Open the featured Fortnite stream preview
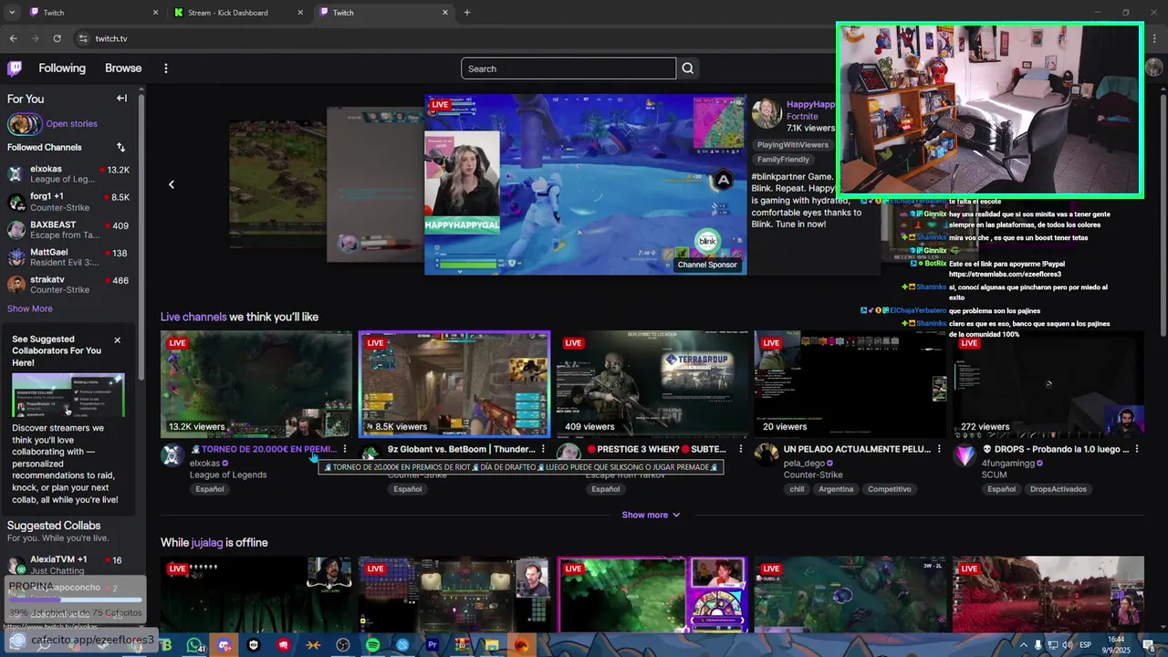1168x657 pixels. 585,184
